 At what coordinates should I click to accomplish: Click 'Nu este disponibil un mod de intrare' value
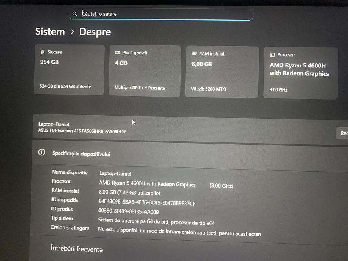tap(179, 232)
